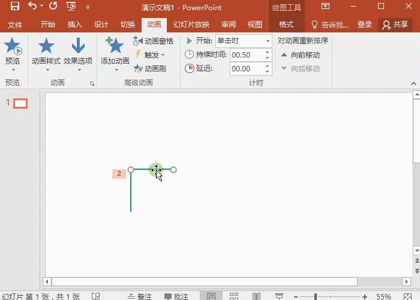Image resolution: width=420 pixels, height=300 pixels.
Task: Click the Duration (持续时间) input field
Action: tap(247, 55)
